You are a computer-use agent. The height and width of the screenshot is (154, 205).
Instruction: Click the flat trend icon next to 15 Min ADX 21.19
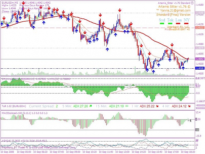127,106
